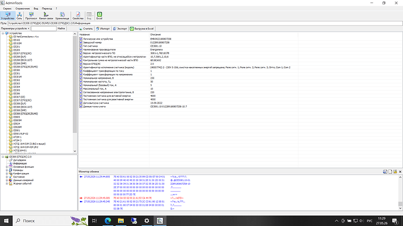Screen dimensions: 403x226
Task: Click the Считать read button
Action: pyautogui.click(x=86, y=29)
